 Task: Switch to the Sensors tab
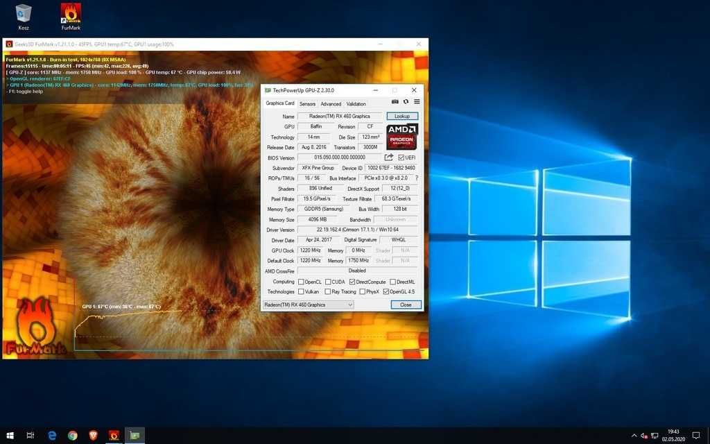307,104
